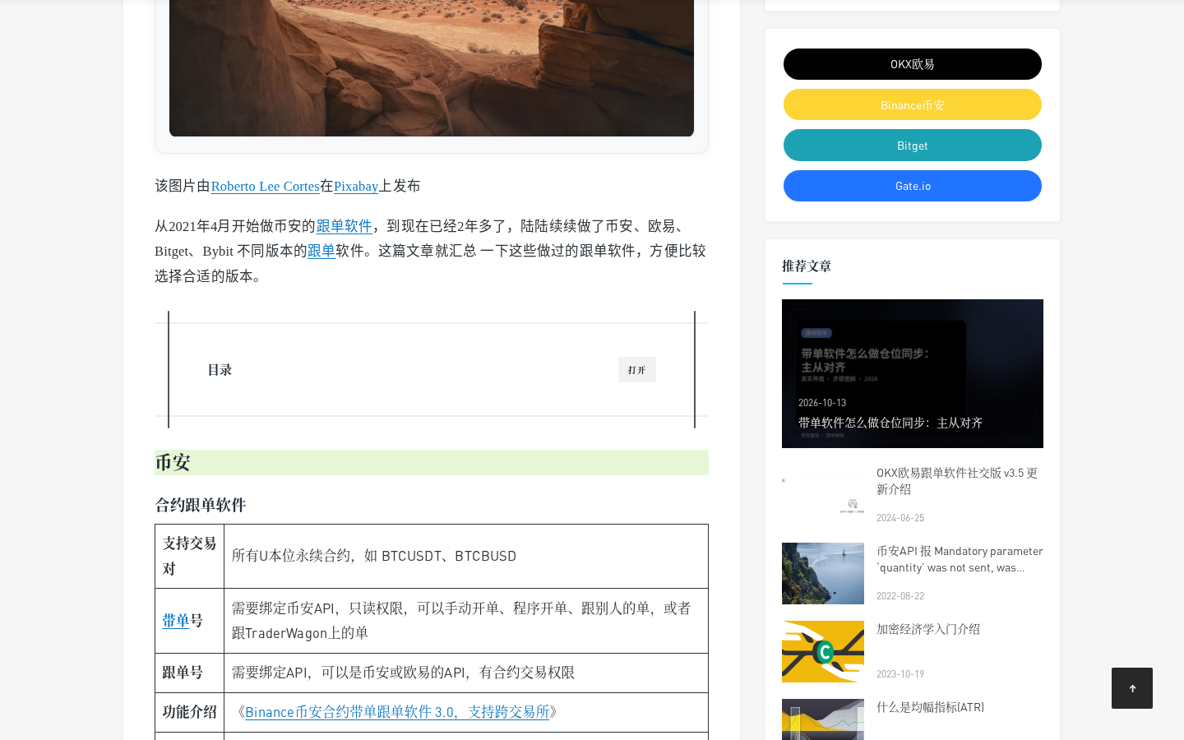Click the desert canyon article image
This screenshot has height=740, width=1184.
[x=432, y=68]
